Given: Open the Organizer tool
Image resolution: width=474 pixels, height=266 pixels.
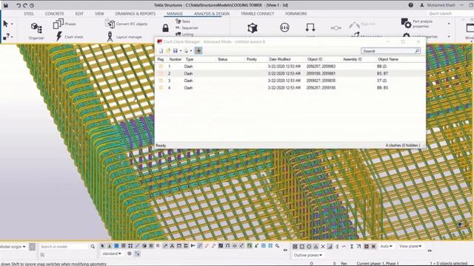Looking at the screenshot, I should tap(36, 31).
